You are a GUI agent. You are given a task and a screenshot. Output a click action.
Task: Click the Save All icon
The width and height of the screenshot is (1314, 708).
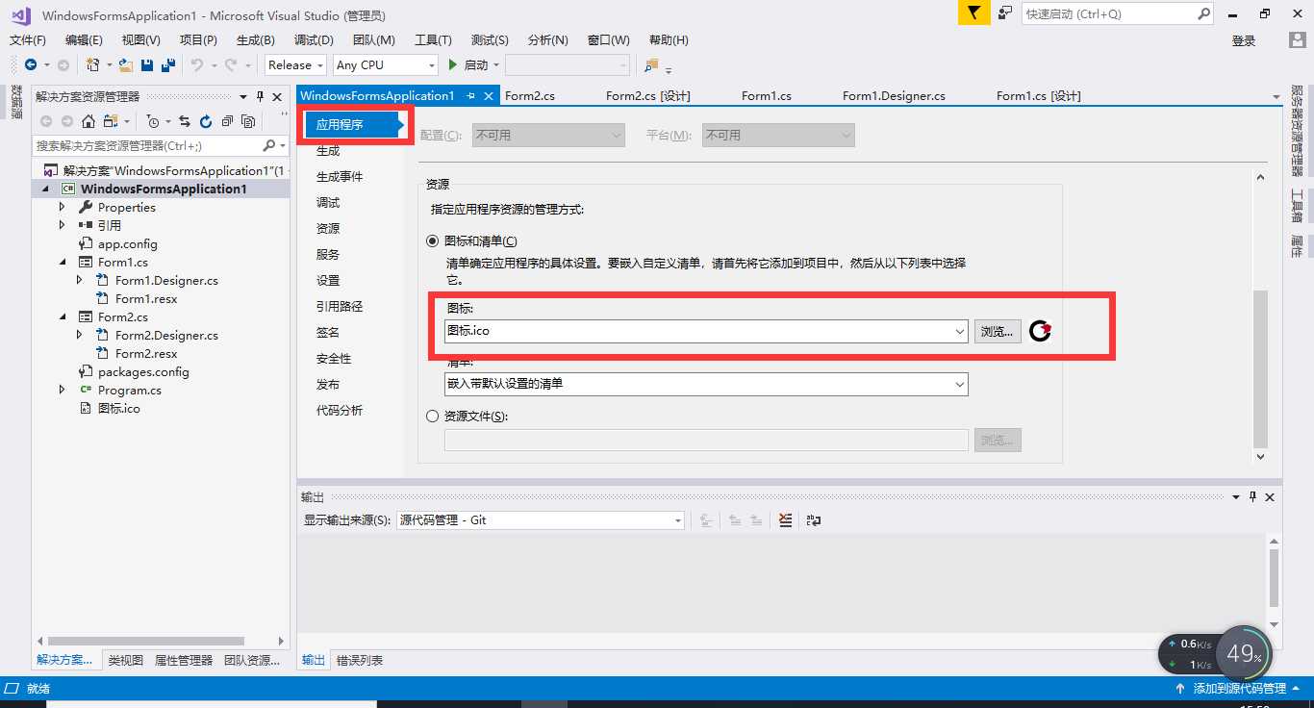pyautogui.click(x=168, y=64)
